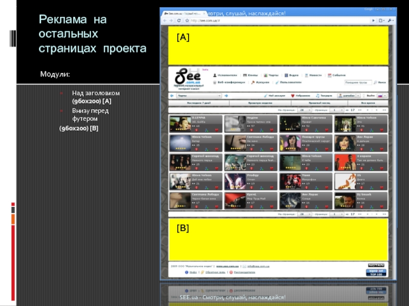
Task: Click the yellow banner area [A]
Action: coord(279,46)
